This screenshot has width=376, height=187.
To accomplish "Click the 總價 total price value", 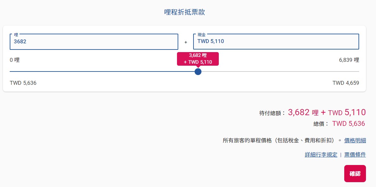I will (349, 124).
